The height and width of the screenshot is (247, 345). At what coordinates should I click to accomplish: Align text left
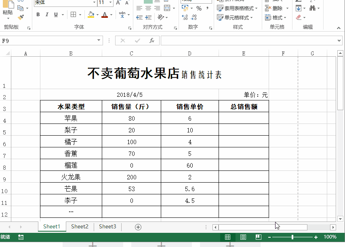click(x=139, y=9)
